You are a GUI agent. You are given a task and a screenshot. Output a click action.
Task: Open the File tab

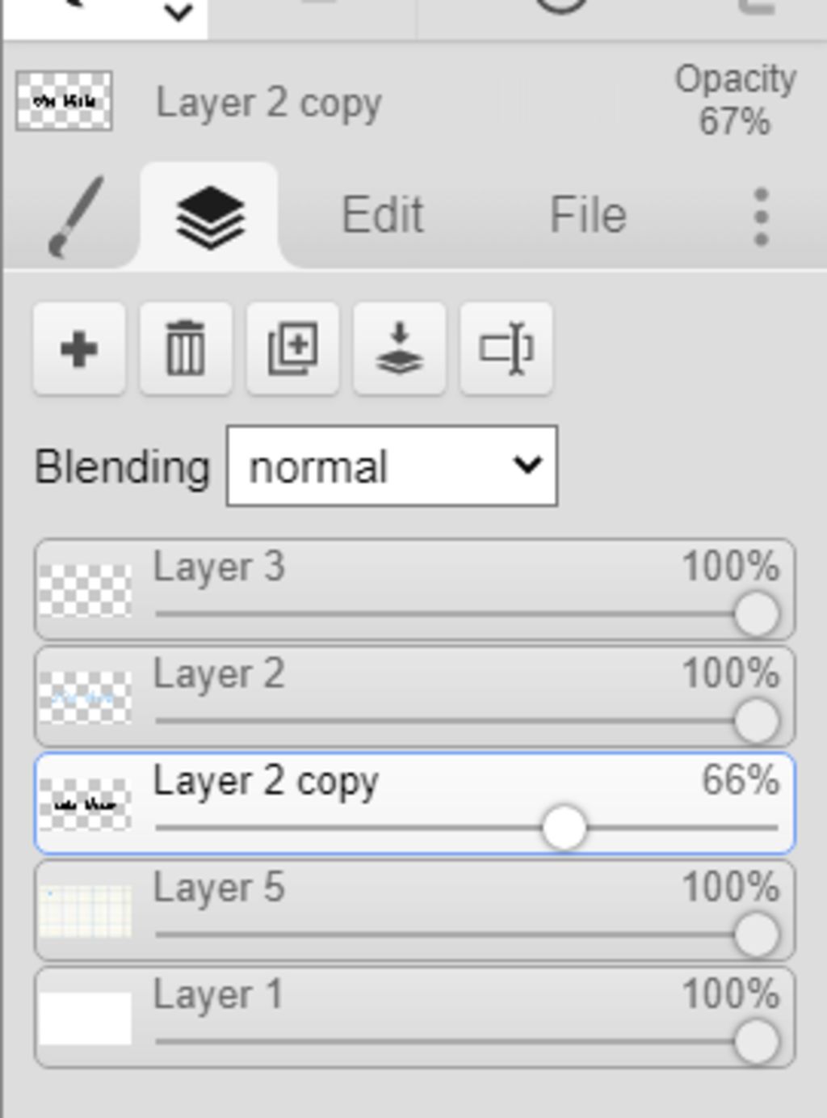click(588, 215)
